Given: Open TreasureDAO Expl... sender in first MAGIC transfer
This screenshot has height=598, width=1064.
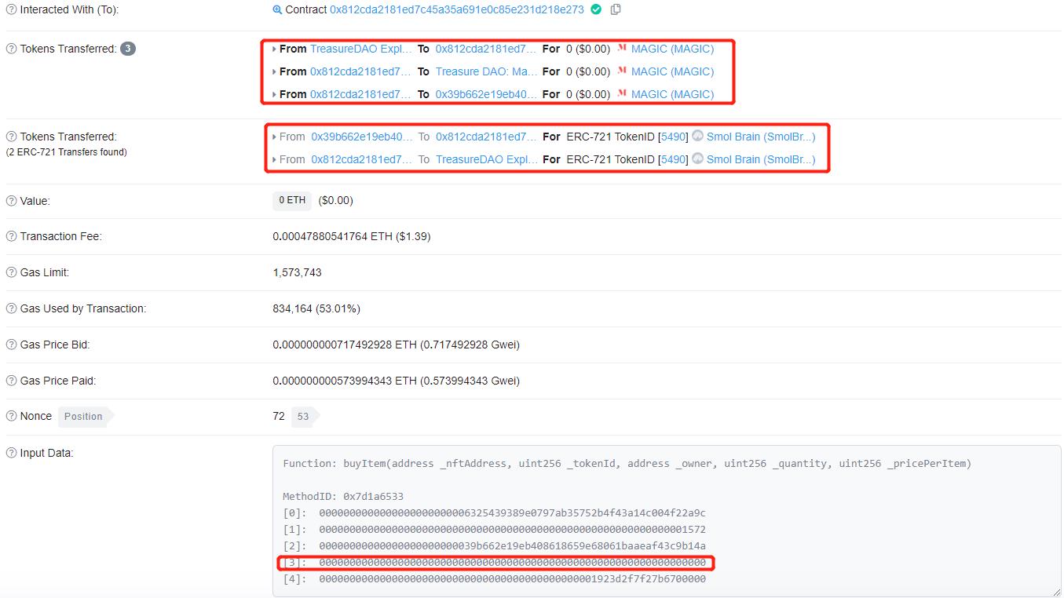Looking at the screenshot, I should (360, 49).
